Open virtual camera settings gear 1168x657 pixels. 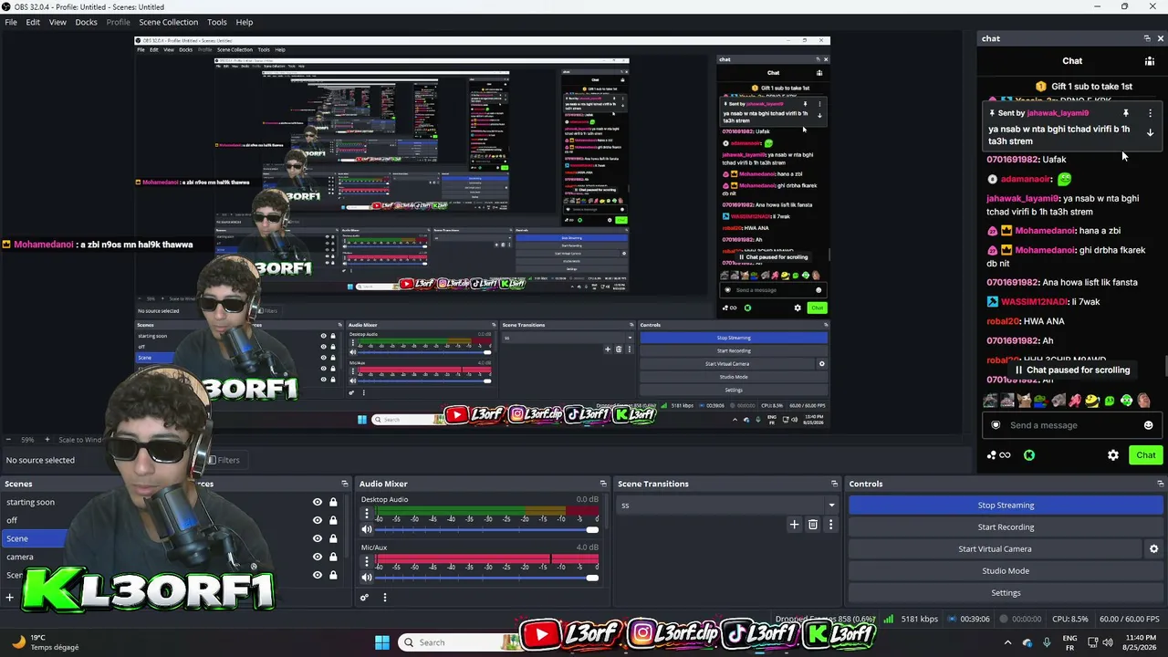pyautogui.click(x=1153, y=549)
